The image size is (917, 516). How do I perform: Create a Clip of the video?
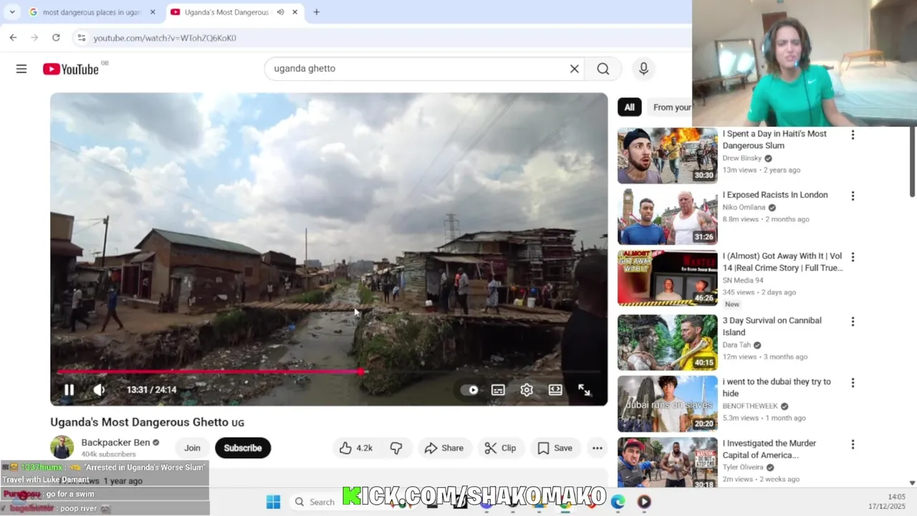[x=500, y=448]
